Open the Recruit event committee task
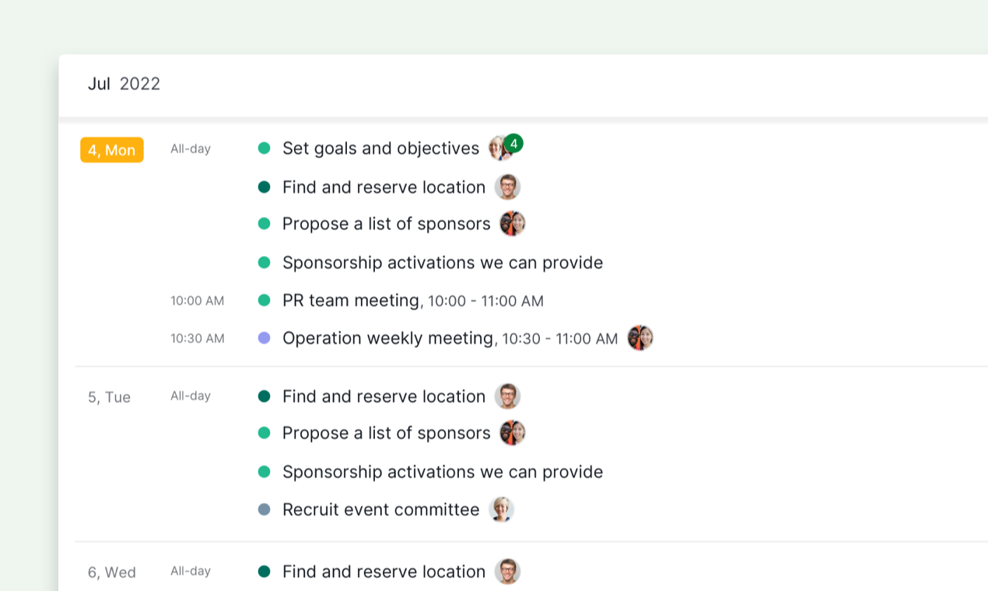 380,510
